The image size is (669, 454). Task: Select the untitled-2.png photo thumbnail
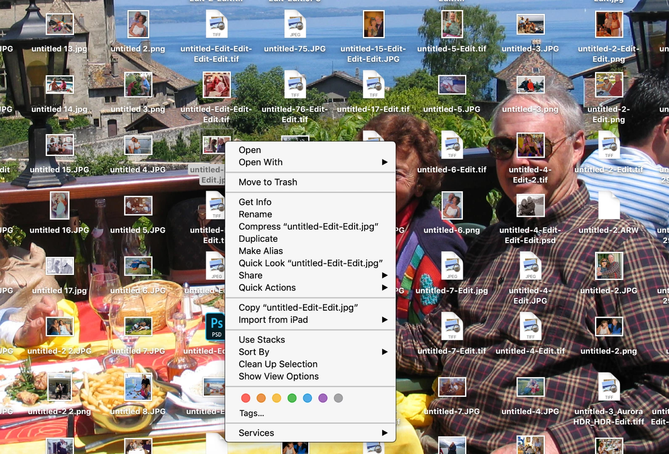click(x=609, y=327)
